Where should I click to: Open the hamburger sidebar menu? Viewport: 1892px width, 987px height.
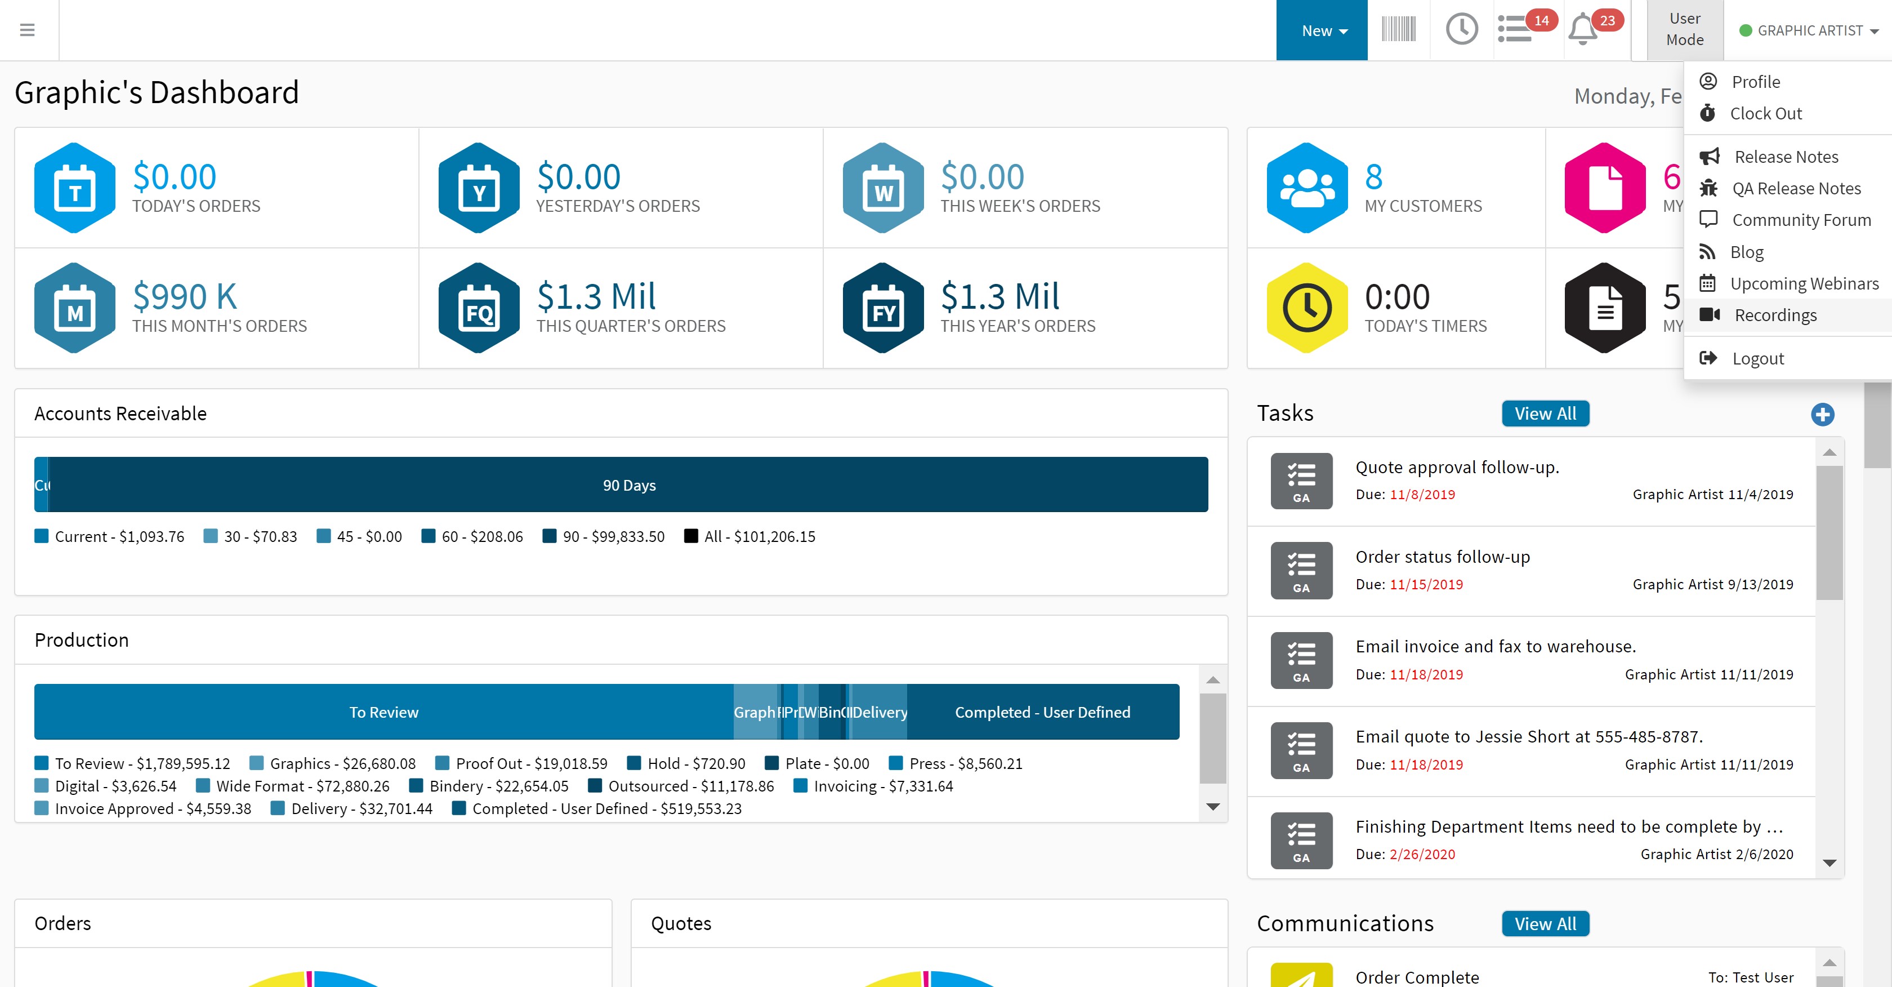(27, 30)
